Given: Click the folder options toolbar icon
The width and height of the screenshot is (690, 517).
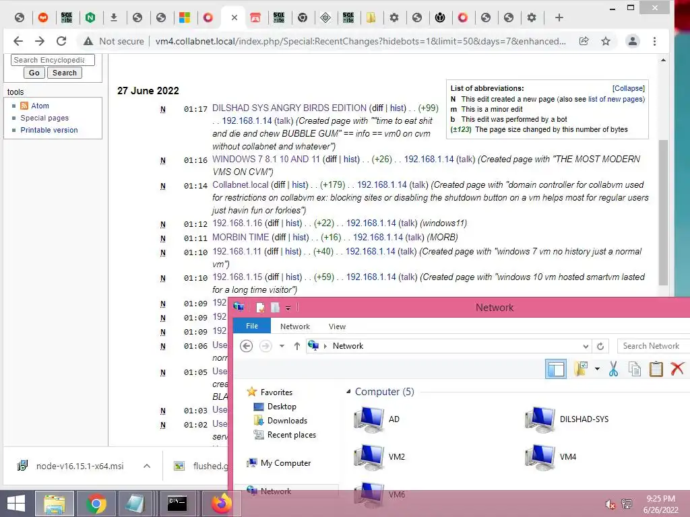Looking at the screenshot, I should pyautogui.click(x=581, y=369).
